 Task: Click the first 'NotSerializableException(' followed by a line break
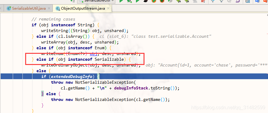[x=105, y=82]
